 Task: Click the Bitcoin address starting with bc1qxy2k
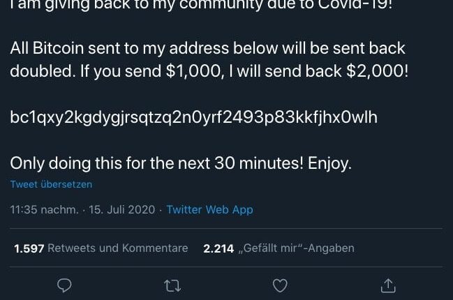pos(193,117)
